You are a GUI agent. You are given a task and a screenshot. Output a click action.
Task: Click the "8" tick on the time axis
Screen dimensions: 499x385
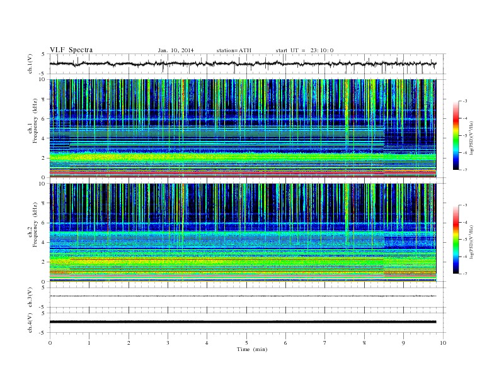(x=364, y=343)
